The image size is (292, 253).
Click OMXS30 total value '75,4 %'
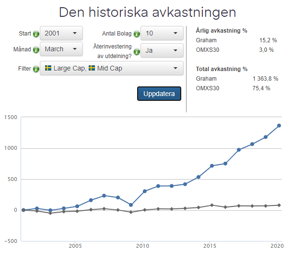tap(261, 88)
